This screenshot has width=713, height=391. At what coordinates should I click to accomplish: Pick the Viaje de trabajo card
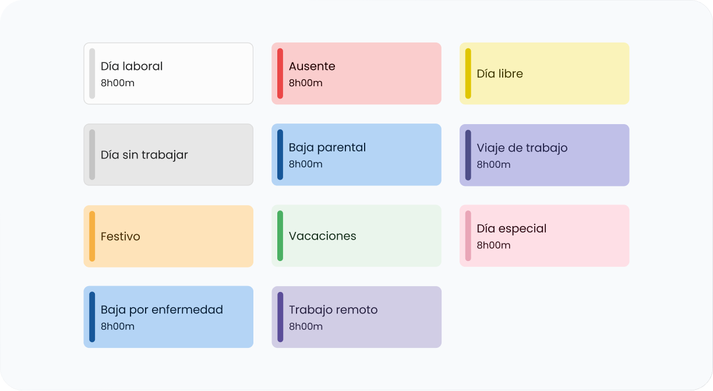pyautogui.click(x=545, y=155)
